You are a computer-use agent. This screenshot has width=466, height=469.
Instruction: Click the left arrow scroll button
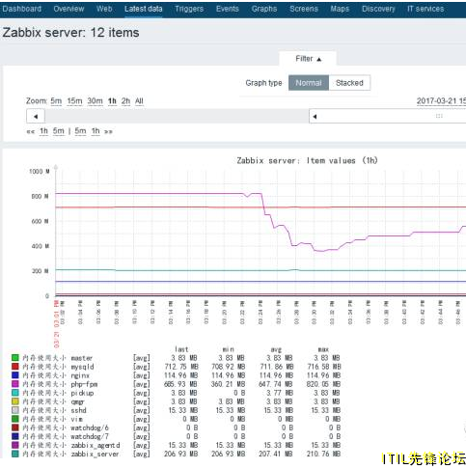click(36, 117)
